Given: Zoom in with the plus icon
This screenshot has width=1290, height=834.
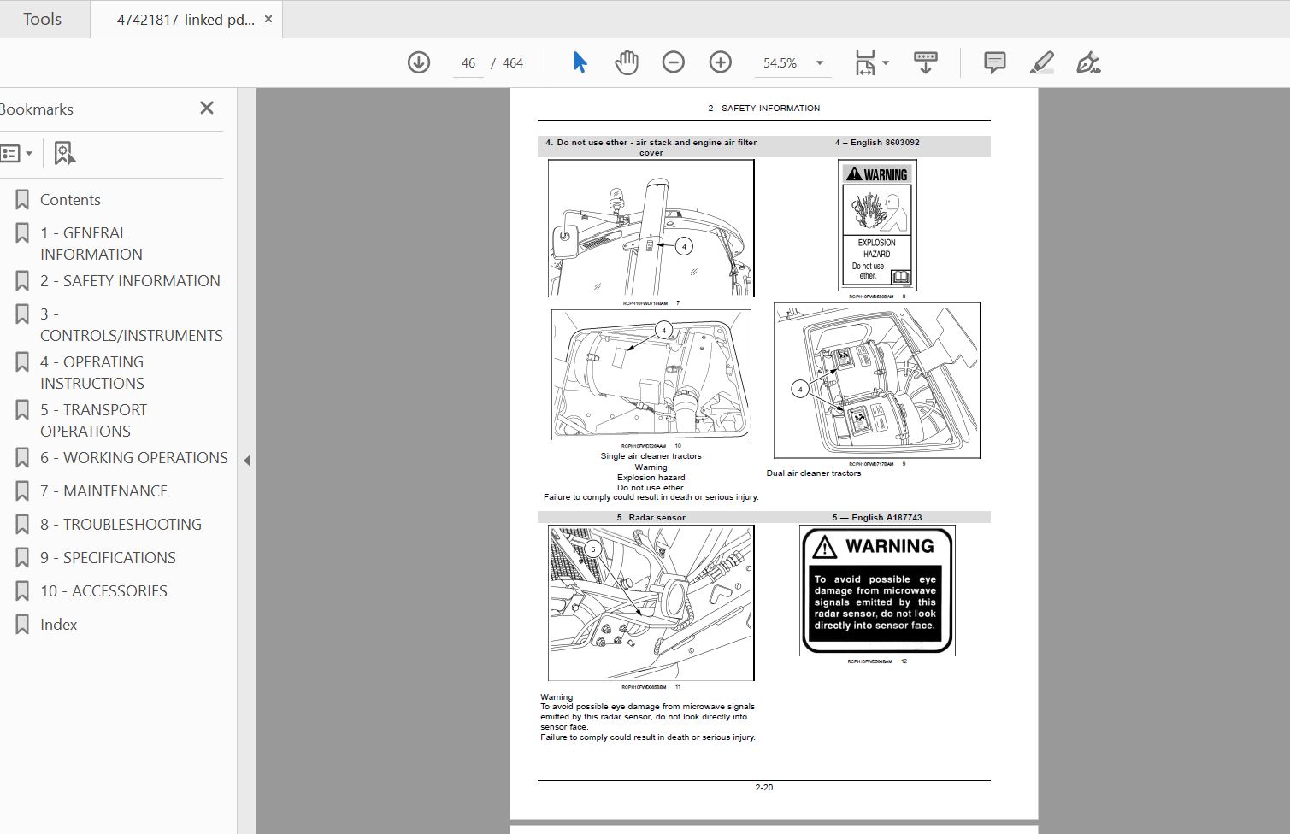Looking at the screenshot, I should point(721,62).
